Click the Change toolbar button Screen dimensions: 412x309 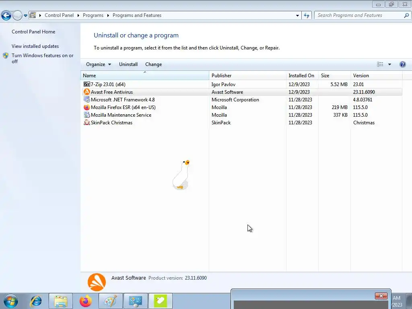coord(153,64)
